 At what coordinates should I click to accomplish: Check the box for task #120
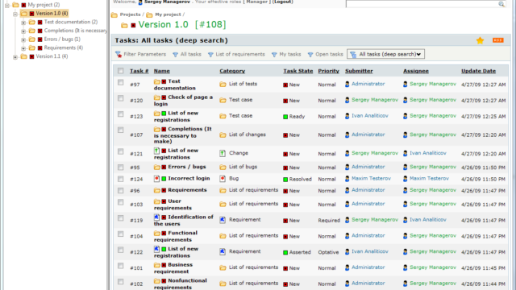click(121, 98)
